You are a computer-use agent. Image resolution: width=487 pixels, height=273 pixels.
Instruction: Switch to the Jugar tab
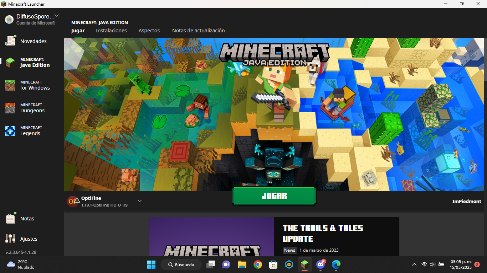tap(78, 31)
